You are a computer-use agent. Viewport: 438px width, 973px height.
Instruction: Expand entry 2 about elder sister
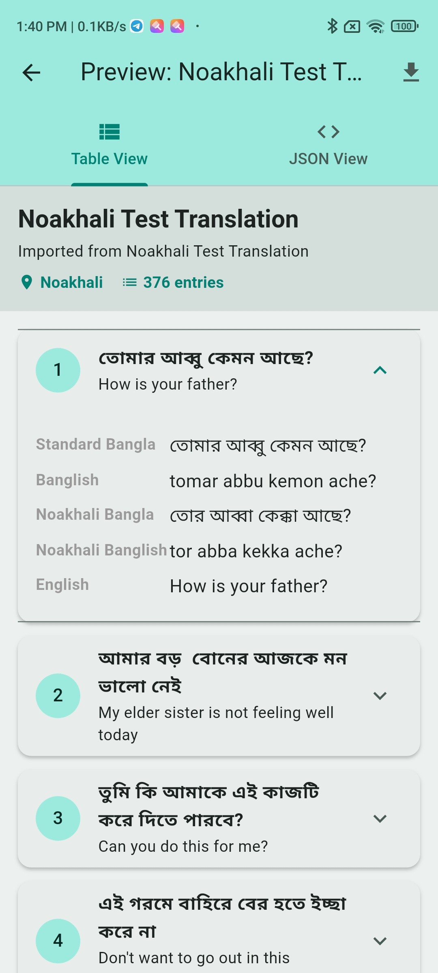click(x=380, y=696)
